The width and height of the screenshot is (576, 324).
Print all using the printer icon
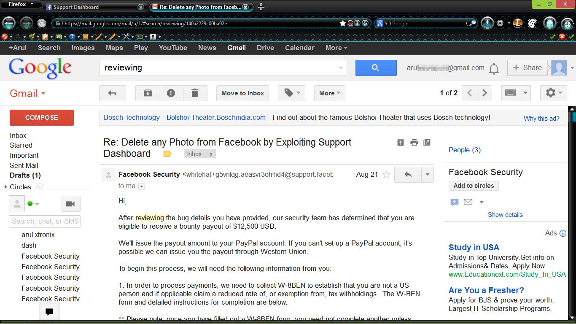(414, 143)
